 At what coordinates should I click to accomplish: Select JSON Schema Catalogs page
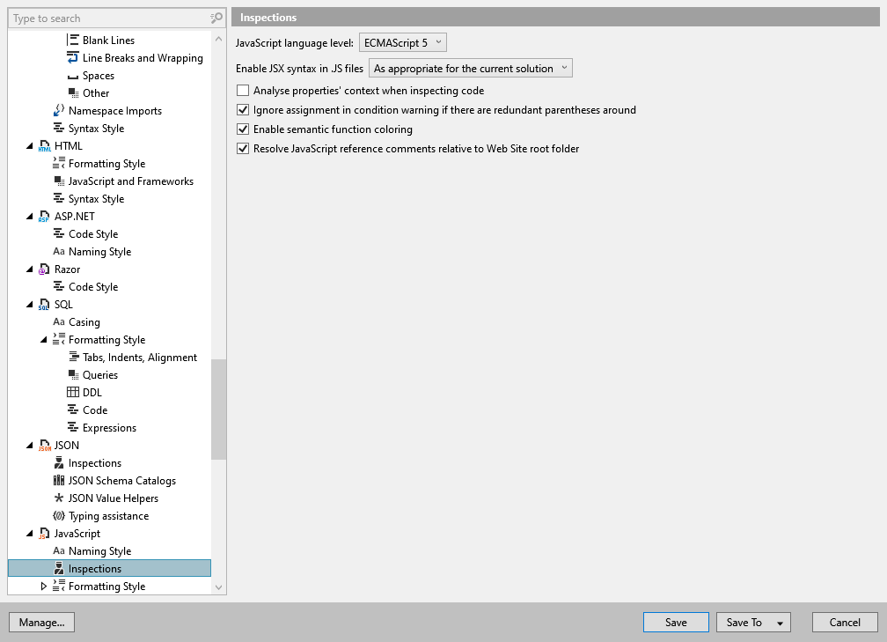pyautogui.click(x=122, y=481)
